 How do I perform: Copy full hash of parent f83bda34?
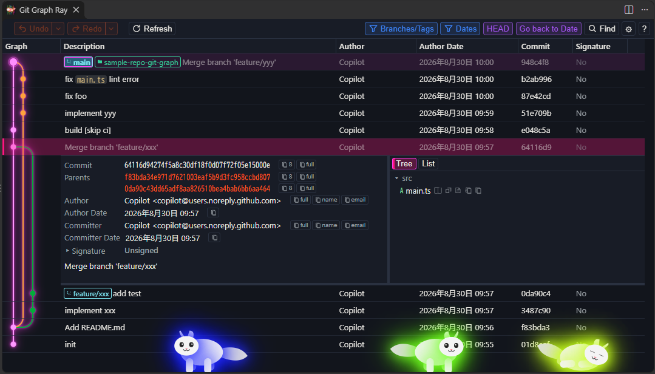click(x=307, y=177)
